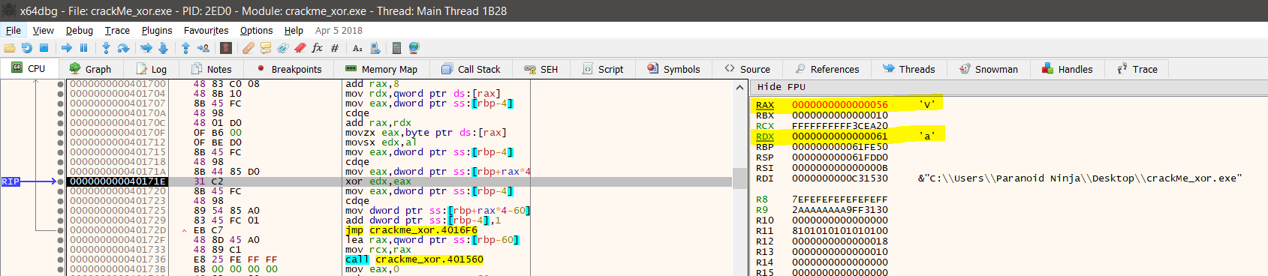The image size is (1268, 276).
Task: Open the Help menu
Action: [294, 31]
